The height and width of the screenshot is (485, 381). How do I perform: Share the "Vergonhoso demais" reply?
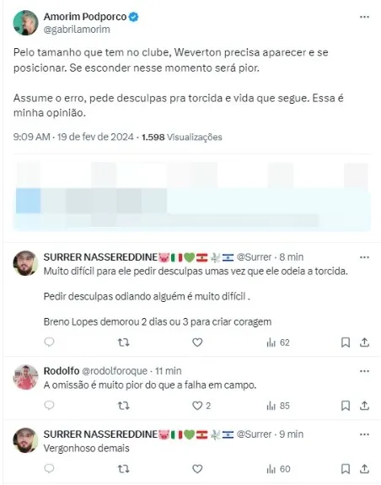point(364,469)
